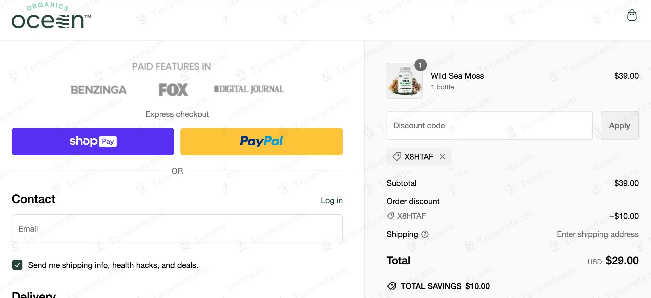
Task: Click the Digital Journal logo
Action: point(249,89)
